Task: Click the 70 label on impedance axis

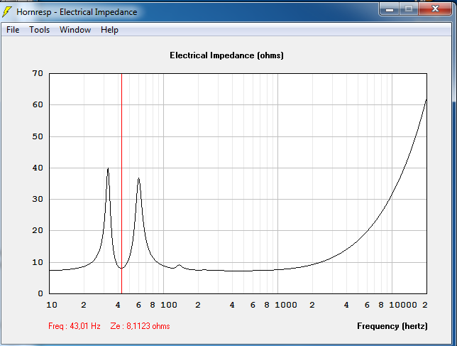Action: click(x=38, y=73)
